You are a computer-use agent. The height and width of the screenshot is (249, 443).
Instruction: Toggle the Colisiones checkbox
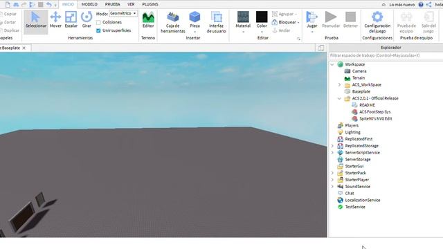[98, 22]
